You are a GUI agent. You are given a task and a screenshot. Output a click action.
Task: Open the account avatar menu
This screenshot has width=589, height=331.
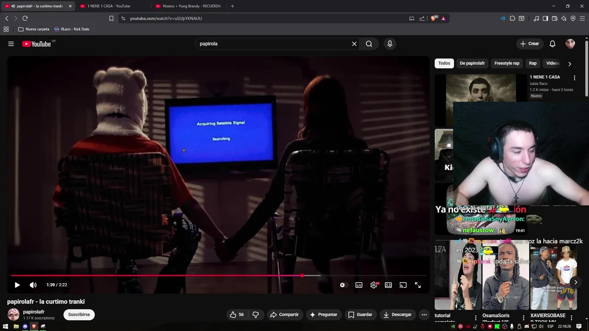570,44
